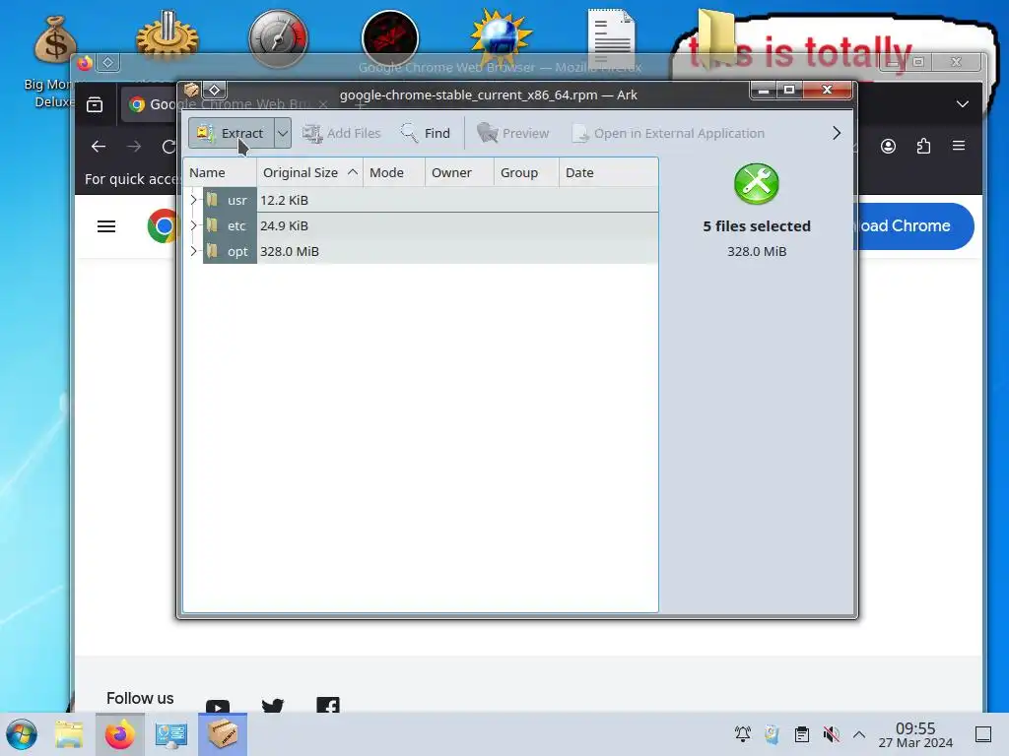
Task: Open YouTube link under Follow us
Action: (x=218, y=705)
